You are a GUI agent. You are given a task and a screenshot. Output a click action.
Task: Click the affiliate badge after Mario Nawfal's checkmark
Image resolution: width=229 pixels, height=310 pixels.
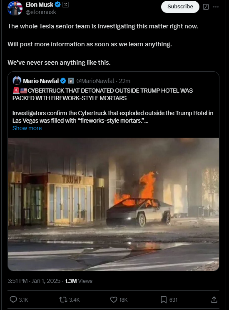coord(71,81)
